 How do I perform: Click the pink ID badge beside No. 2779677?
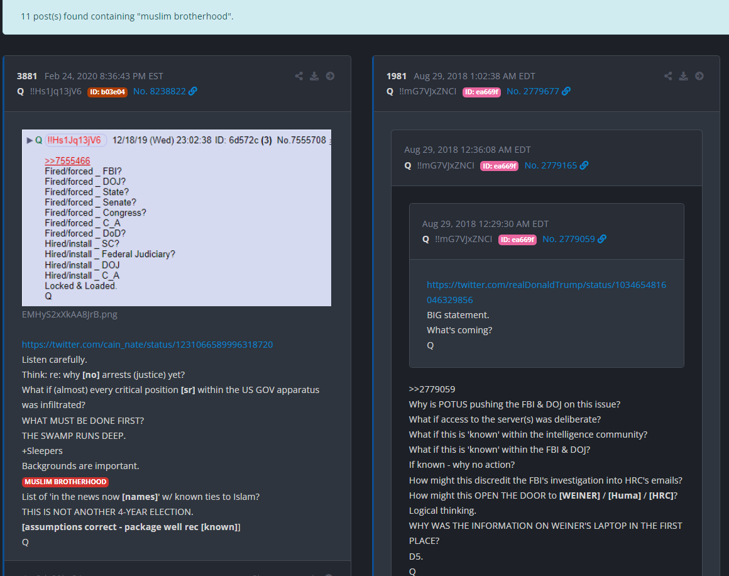[481, 92]
